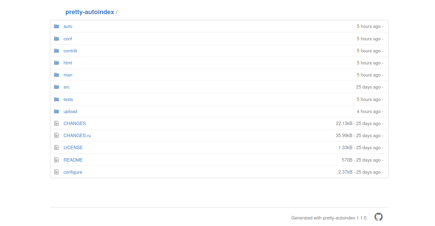Open the configure file link
The width and height of the screenshot is (435, 226).
pyautogui.click(x=72, y=172)
